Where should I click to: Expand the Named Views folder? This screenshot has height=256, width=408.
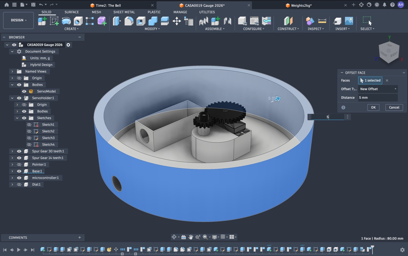[12, 71]
